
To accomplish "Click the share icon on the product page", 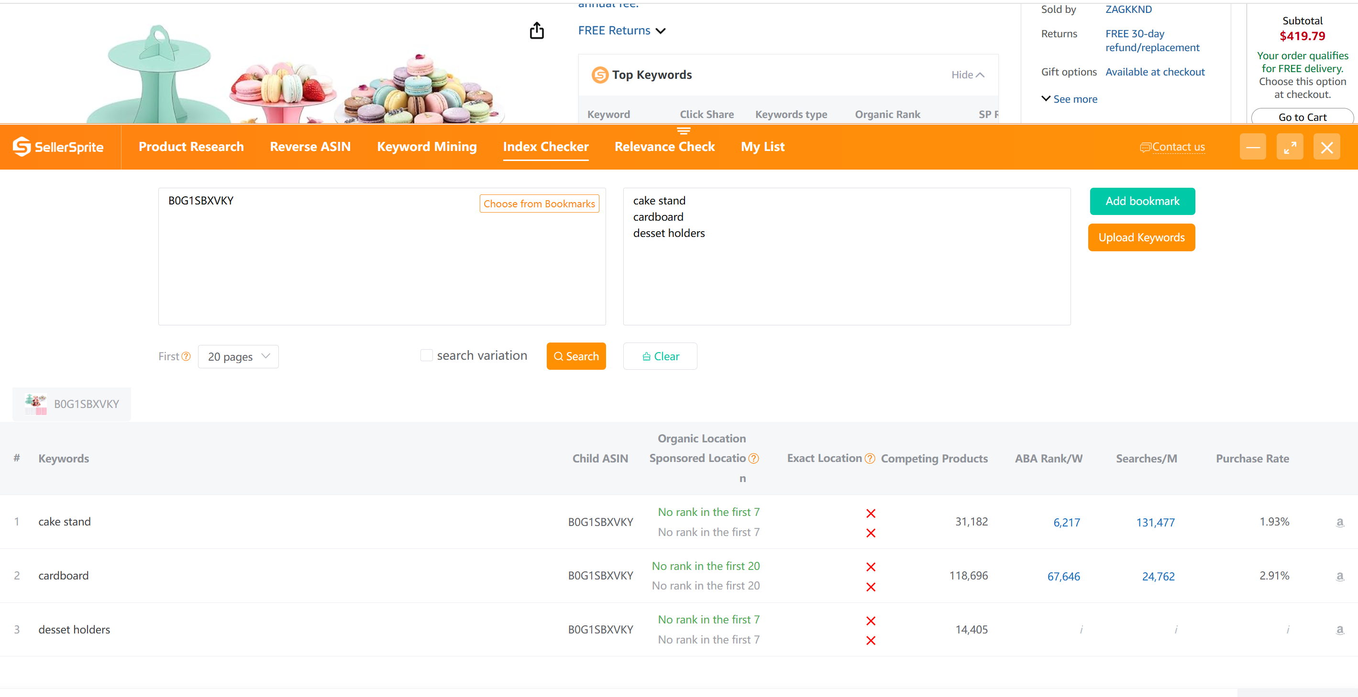I will pyautogui.click(x=537, y=30).
